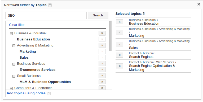Collapse the Business Services tree node
The height and width of the screenshot is (102, 203).
(x=14, y=64)
